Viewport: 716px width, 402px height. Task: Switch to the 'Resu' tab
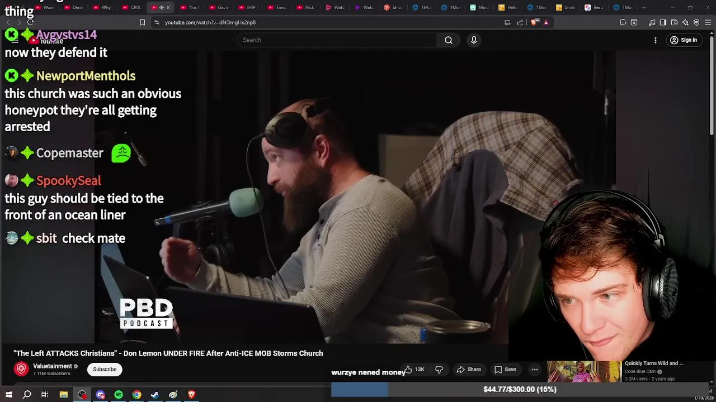(x=594, y=7)
